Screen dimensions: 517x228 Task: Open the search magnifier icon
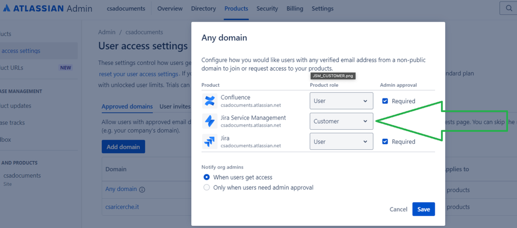510,9
